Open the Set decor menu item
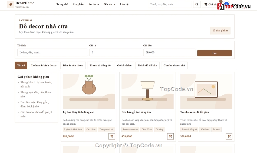Screen dimensions: 257x153 coord(94,4)
